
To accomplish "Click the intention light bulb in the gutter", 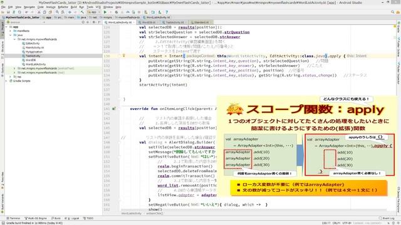I will pos(124,56).
